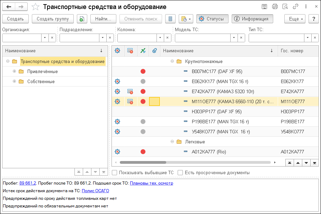Image resolution: width=321 pixels, height=214 pixels.
Task: Click the Создать button
Action: 15,19
